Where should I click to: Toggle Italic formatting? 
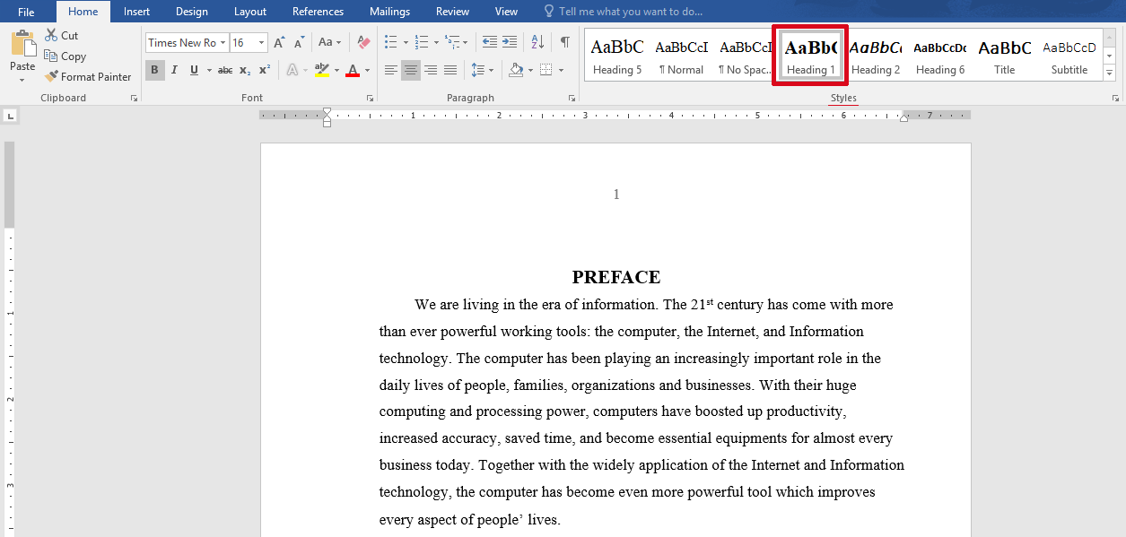coord(174,70)
